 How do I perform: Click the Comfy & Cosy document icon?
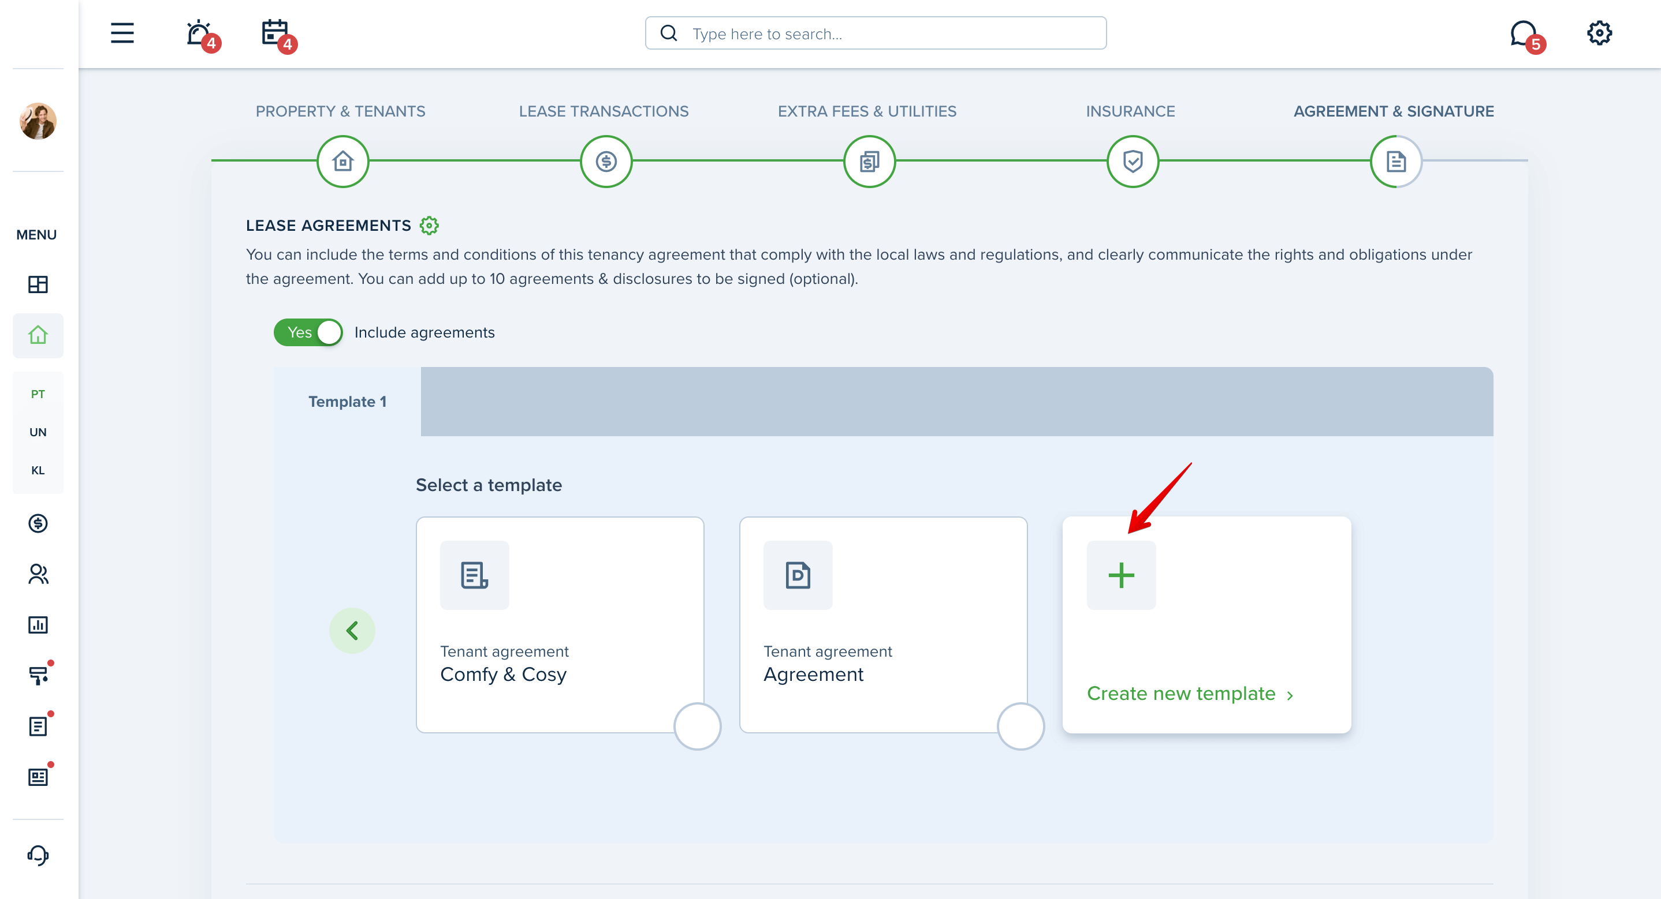475,575
